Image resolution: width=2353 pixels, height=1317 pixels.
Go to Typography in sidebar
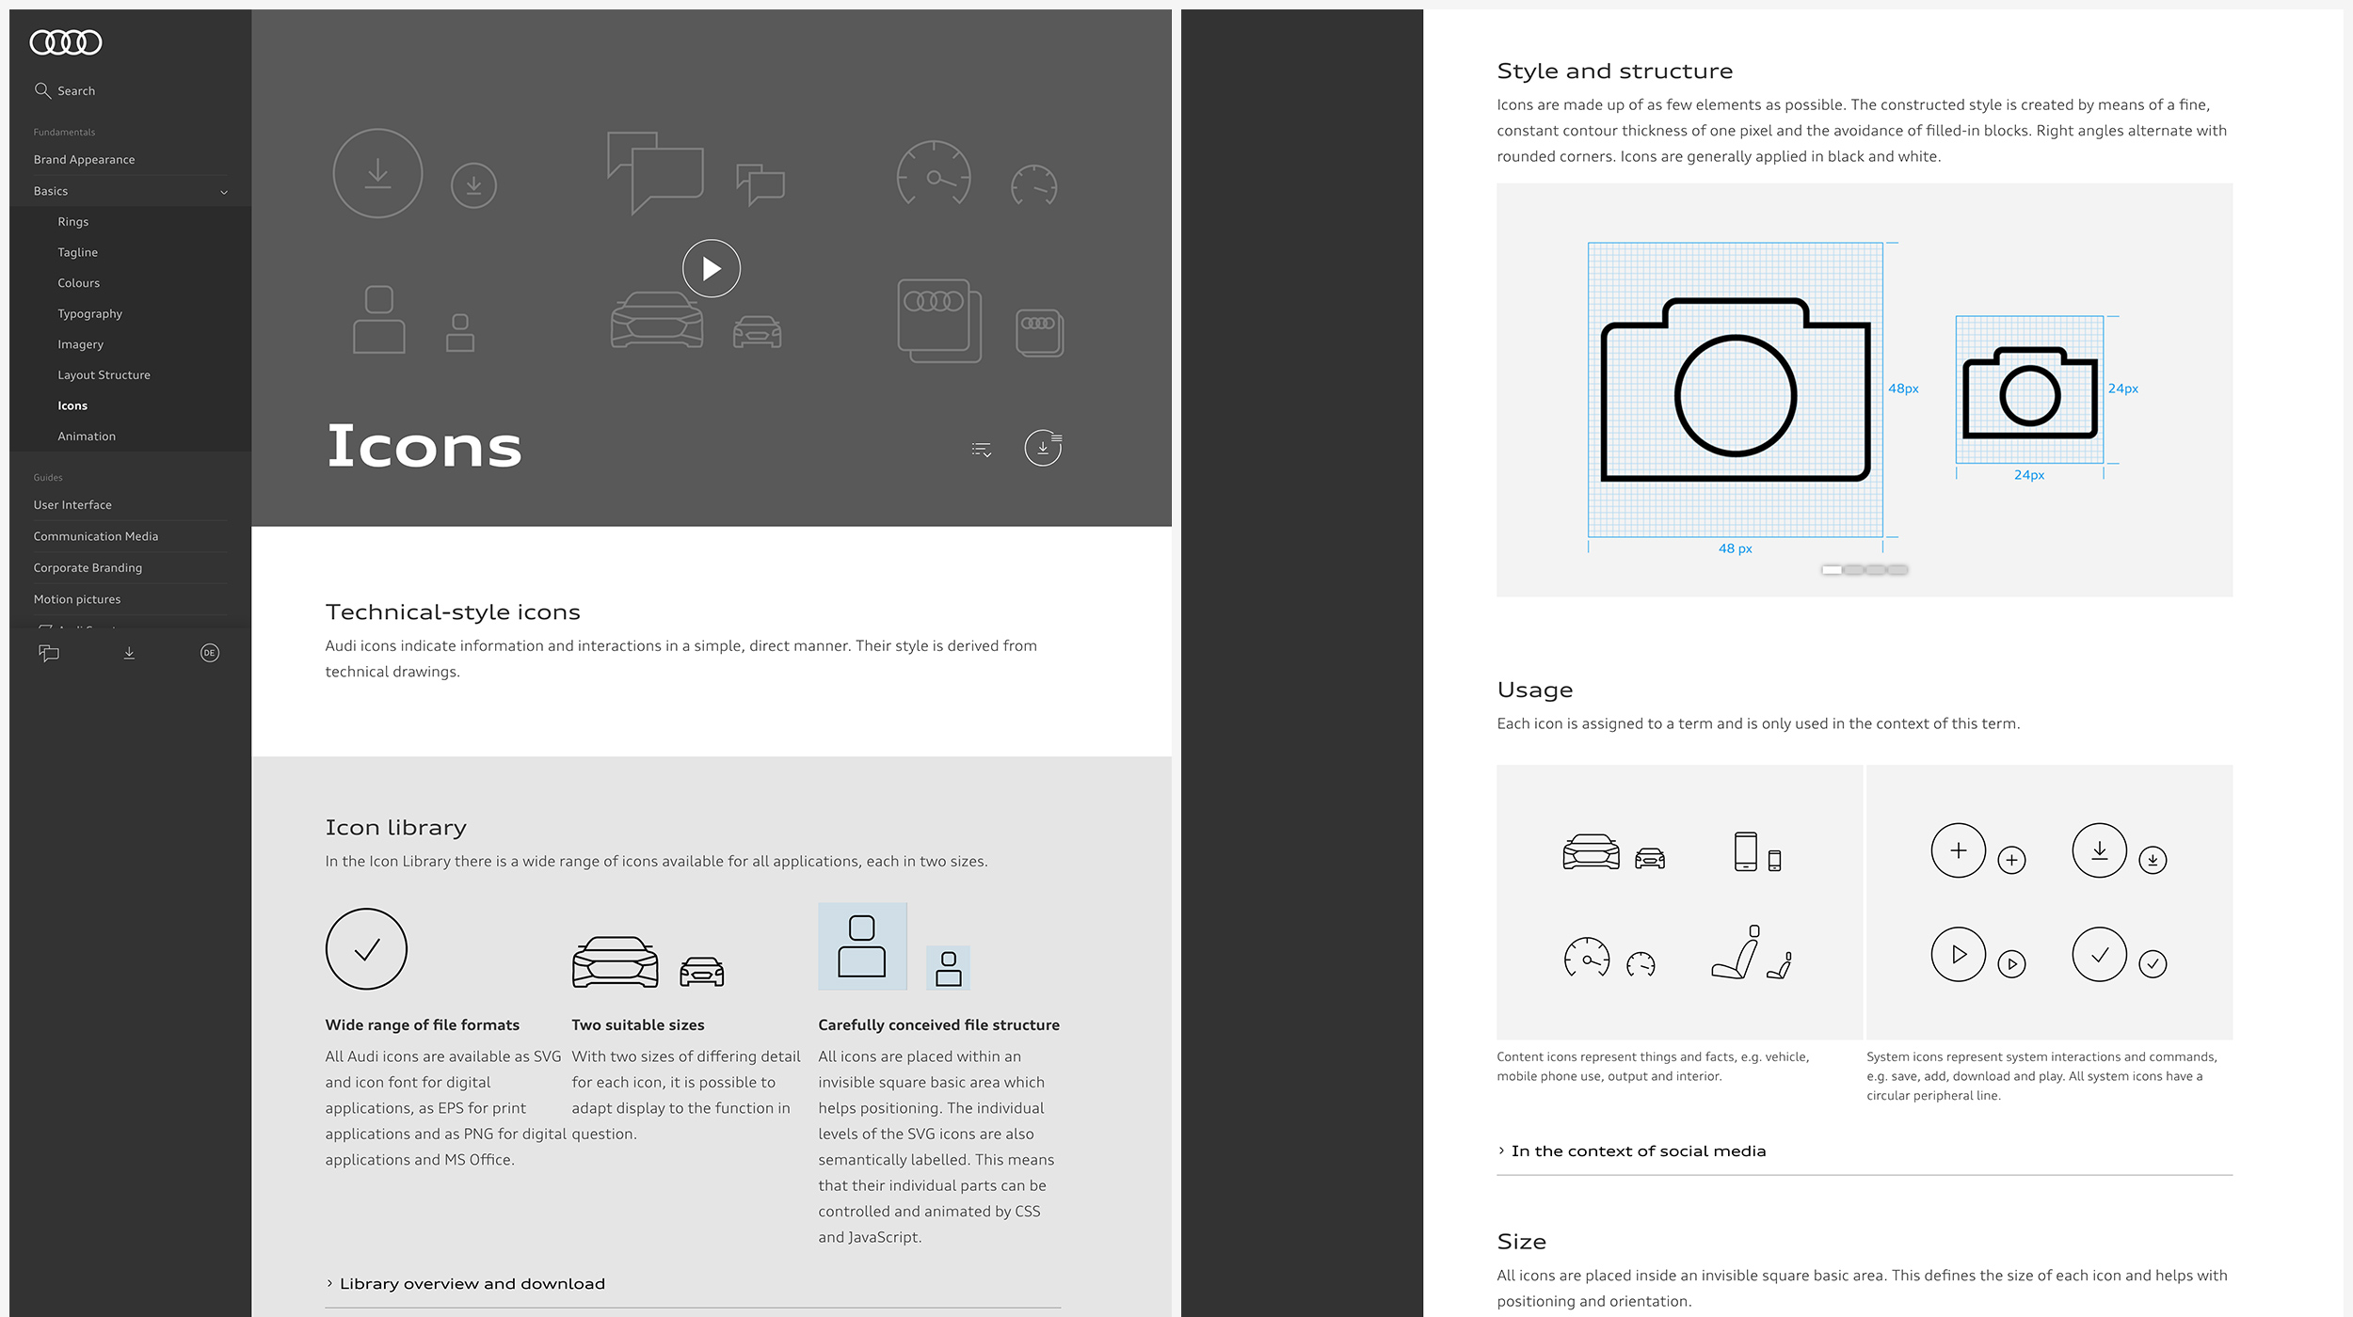90,314
